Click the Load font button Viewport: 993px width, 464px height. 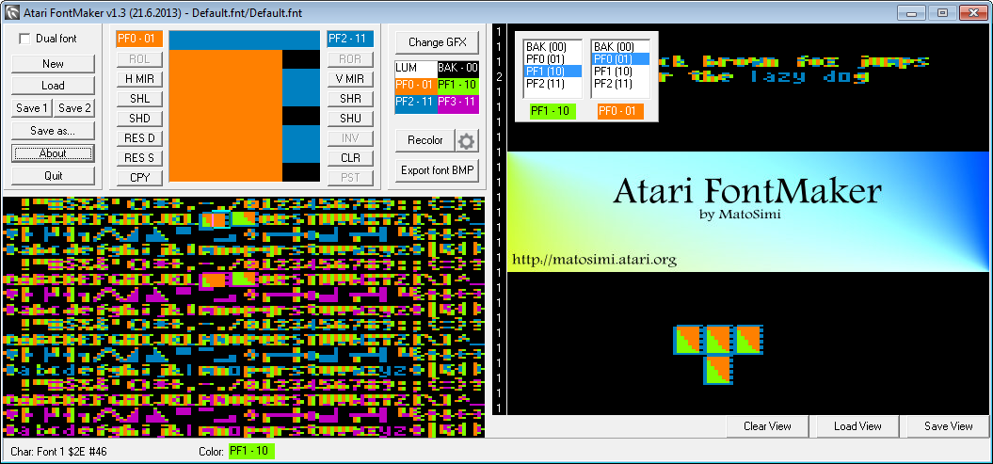coord(54,86)
